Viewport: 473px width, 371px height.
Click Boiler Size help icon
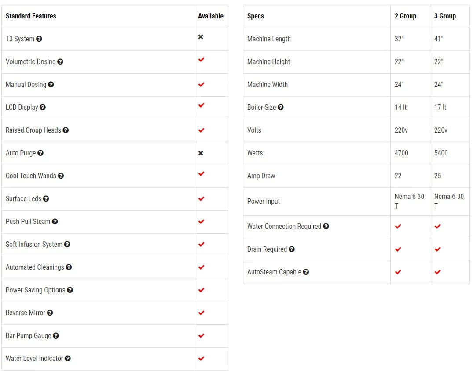pyautogui.click(x=281, y=108)
